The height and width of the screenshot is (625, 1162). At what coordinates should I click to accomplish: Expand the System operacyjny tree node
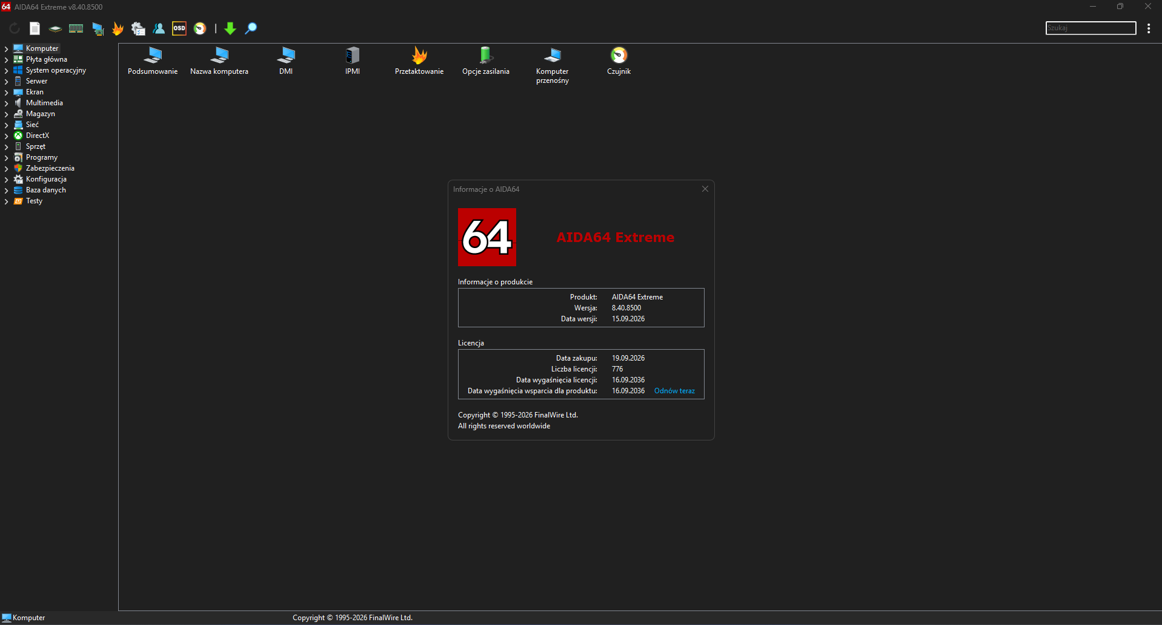(x=6, y=71)
